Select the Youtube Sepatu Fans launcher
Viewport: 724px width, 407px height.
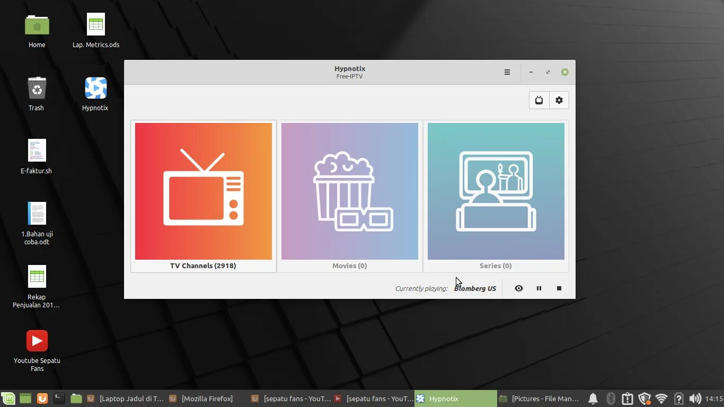37,350
